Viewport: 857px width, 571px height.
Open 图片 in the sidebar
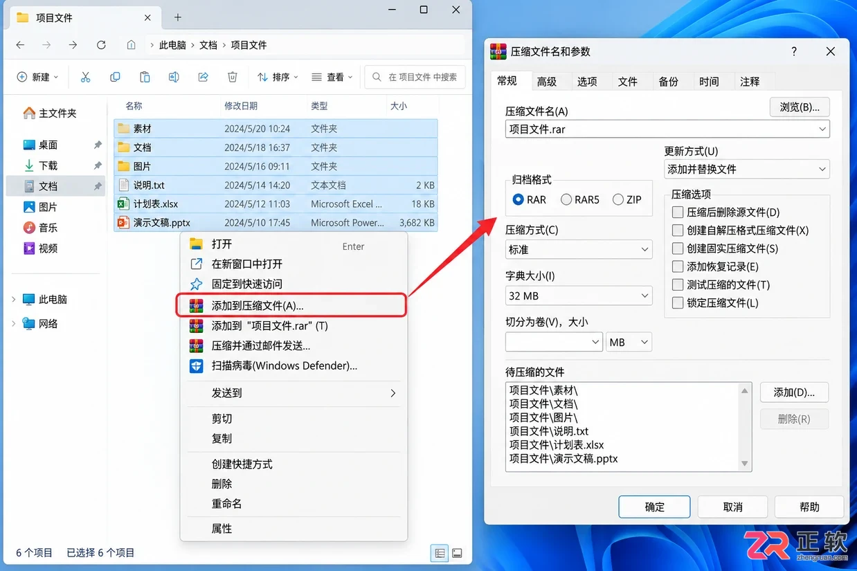pos(41,207)
